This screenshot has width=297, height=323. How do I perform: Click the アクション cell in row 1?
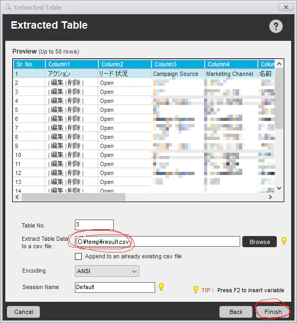pos(72,74)
